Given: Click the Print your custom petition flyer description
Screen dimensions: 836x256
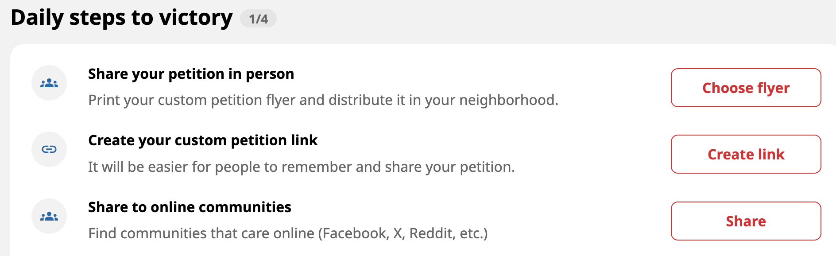Looking at the screenshot, I should 323,100.
